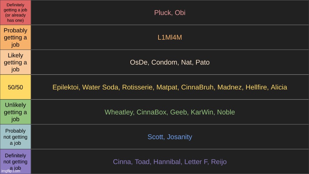Open the imgflip.com watermark link

point(11,171)
